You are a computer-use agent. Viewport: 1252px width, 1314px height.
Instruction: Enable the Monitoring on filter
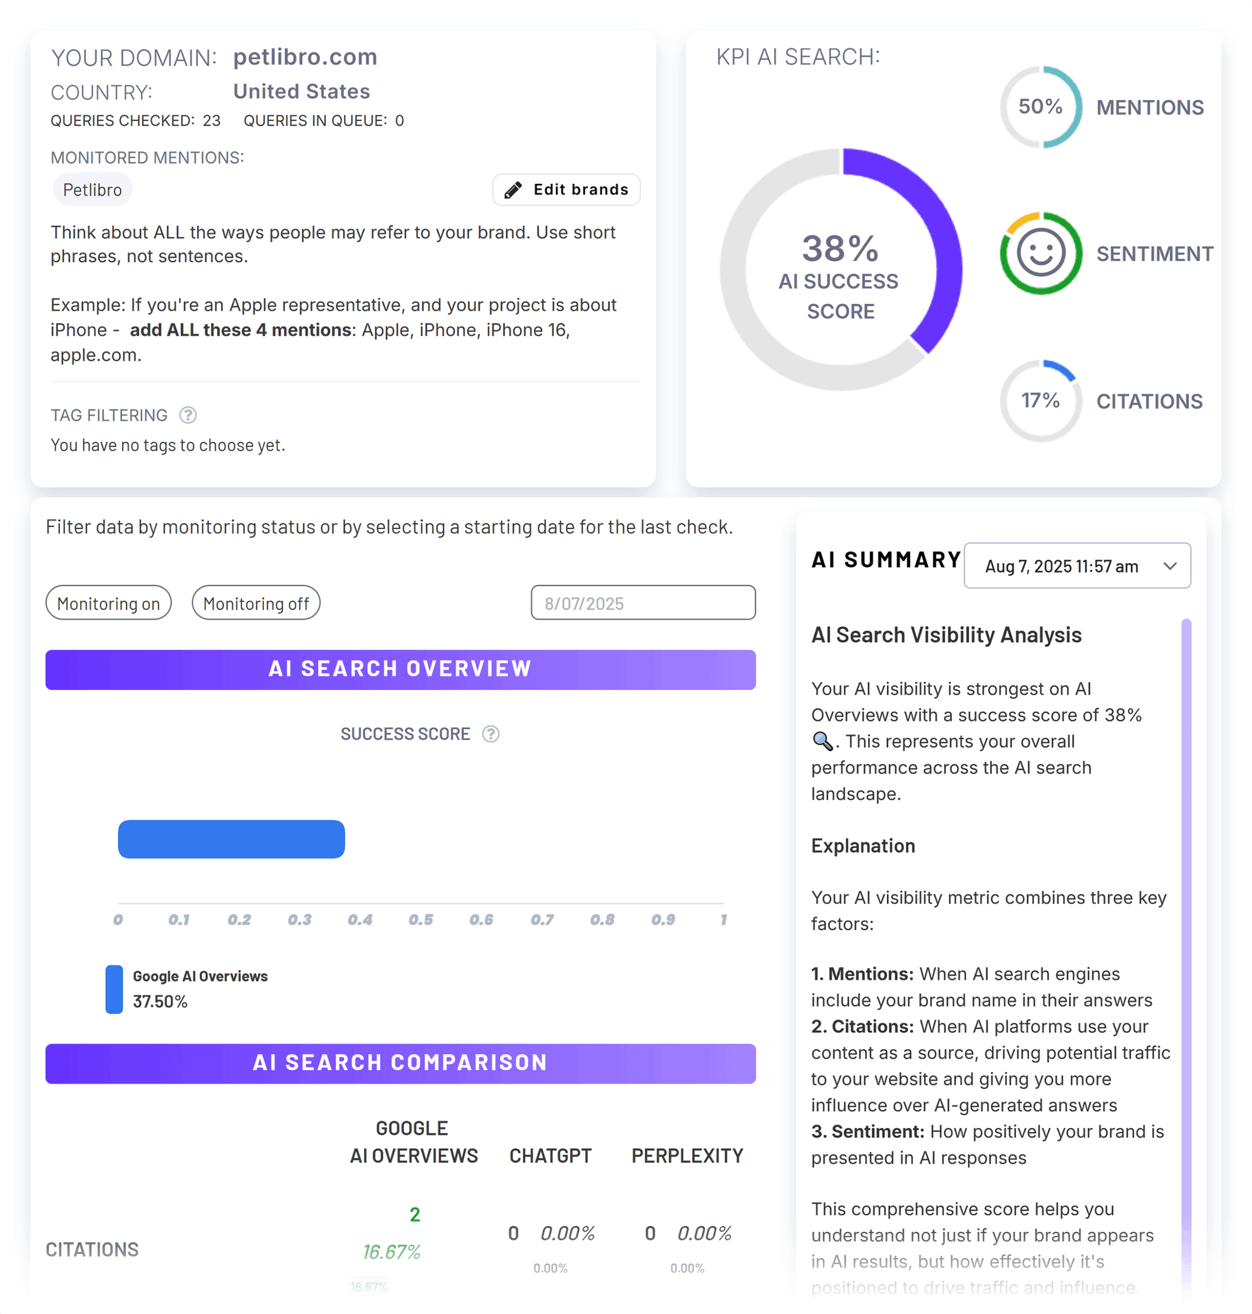[x=108, y=602]
